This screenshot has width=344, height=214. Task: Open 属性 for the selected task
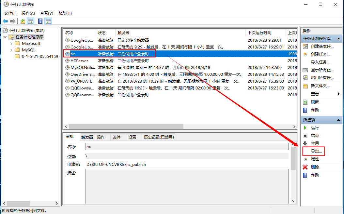[x=315, y=159]
